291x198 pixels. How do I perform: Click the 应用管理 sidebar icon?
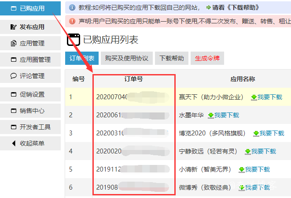click(x=13, y=43)
